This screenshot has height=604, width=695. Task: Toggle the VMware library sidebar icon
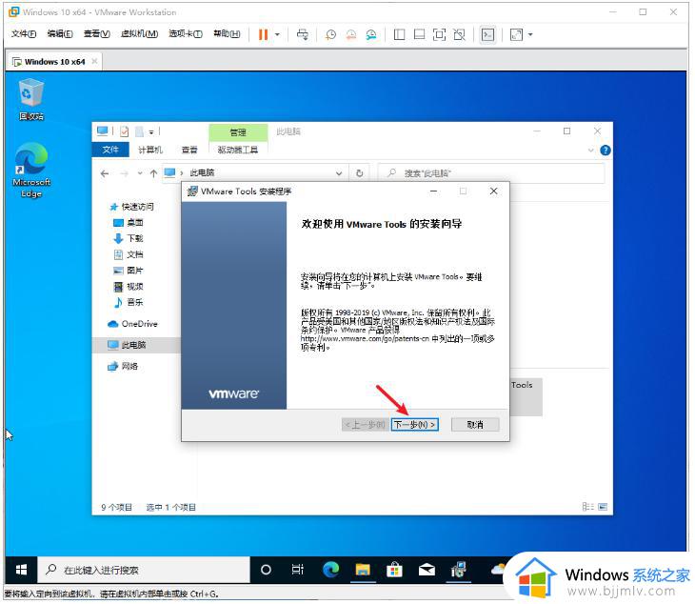pyautogui.click(x=399, y=34)
